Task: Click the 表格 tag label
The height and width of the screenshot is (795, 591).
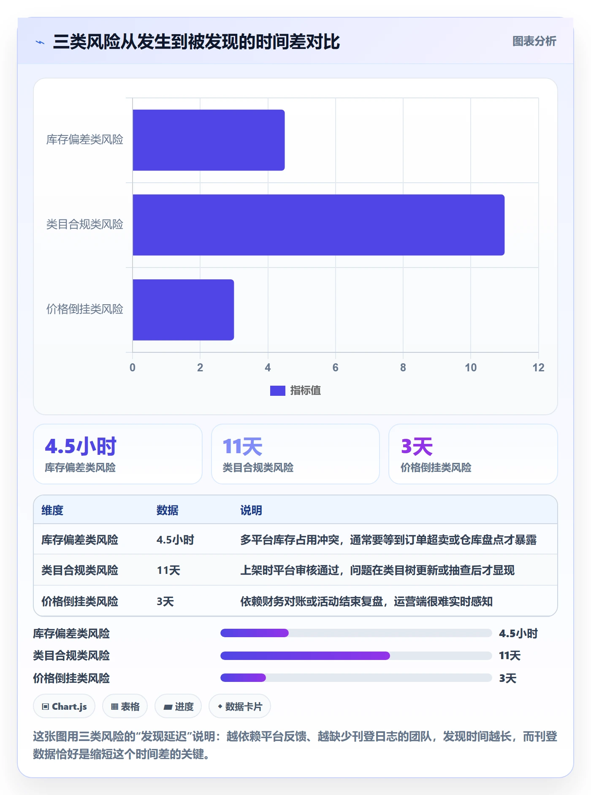Action: point(130,707)
